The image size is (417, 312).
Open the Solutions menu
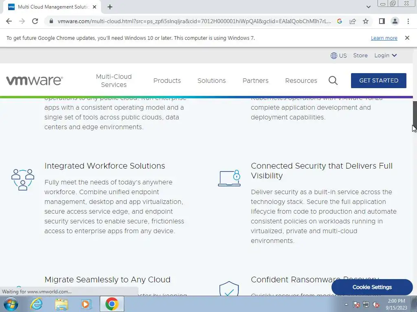point(212,81)
